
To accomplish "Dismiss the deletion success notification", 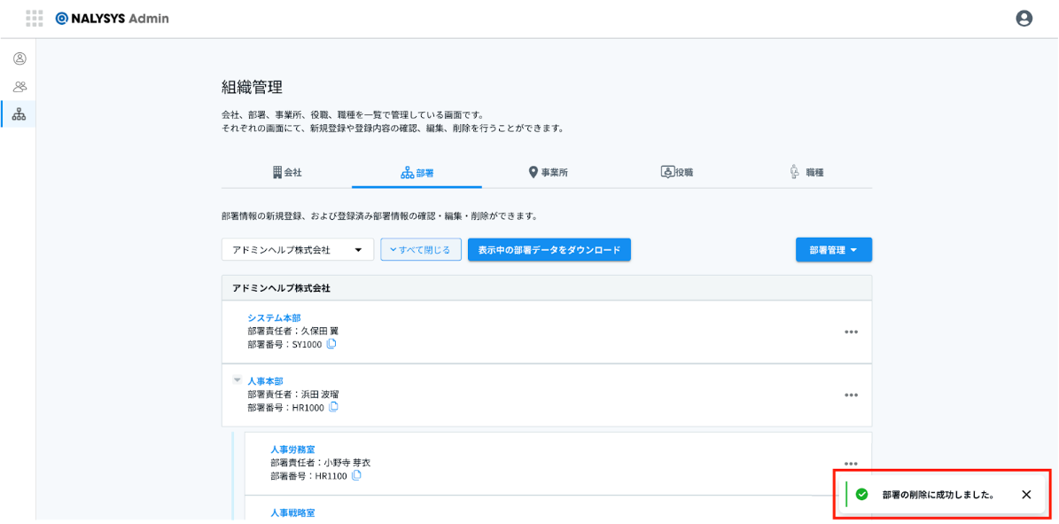I will 1026,494.
